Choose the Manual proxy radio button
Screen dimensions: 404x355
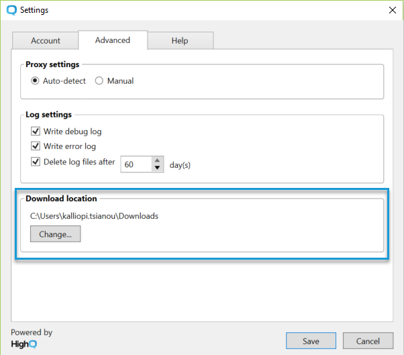pyautogui.click(x=99, y=81)
